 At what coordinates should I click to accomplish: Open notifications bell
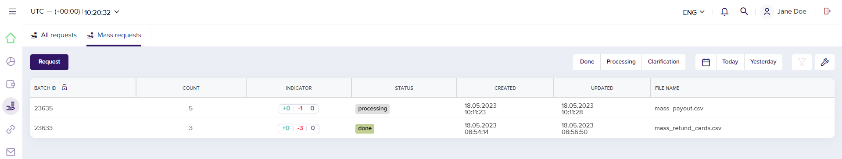point(724,12)
